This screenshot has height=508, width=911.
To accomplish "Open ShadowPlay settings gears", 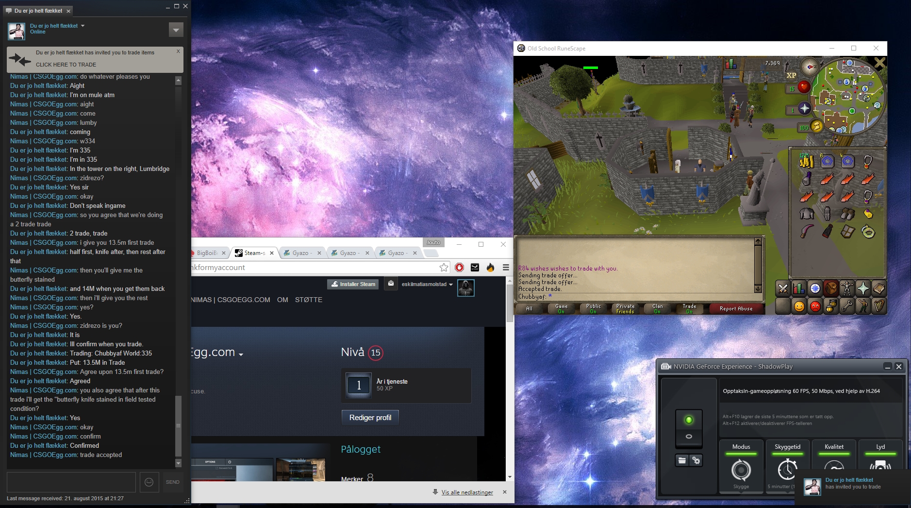I will point(696,460).
